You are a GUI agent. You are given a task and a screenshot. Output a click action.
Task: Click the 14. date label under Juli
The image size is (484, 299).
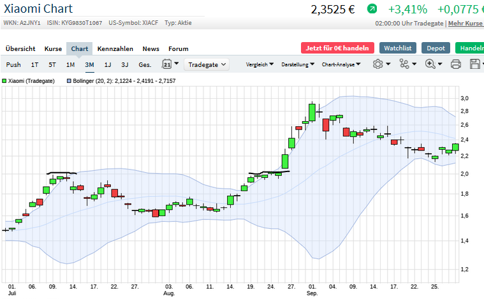[73, 287]
